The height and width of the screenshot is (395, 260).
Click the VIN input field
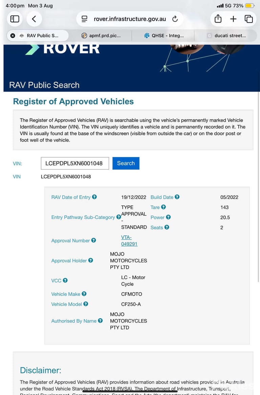point(75,163)
